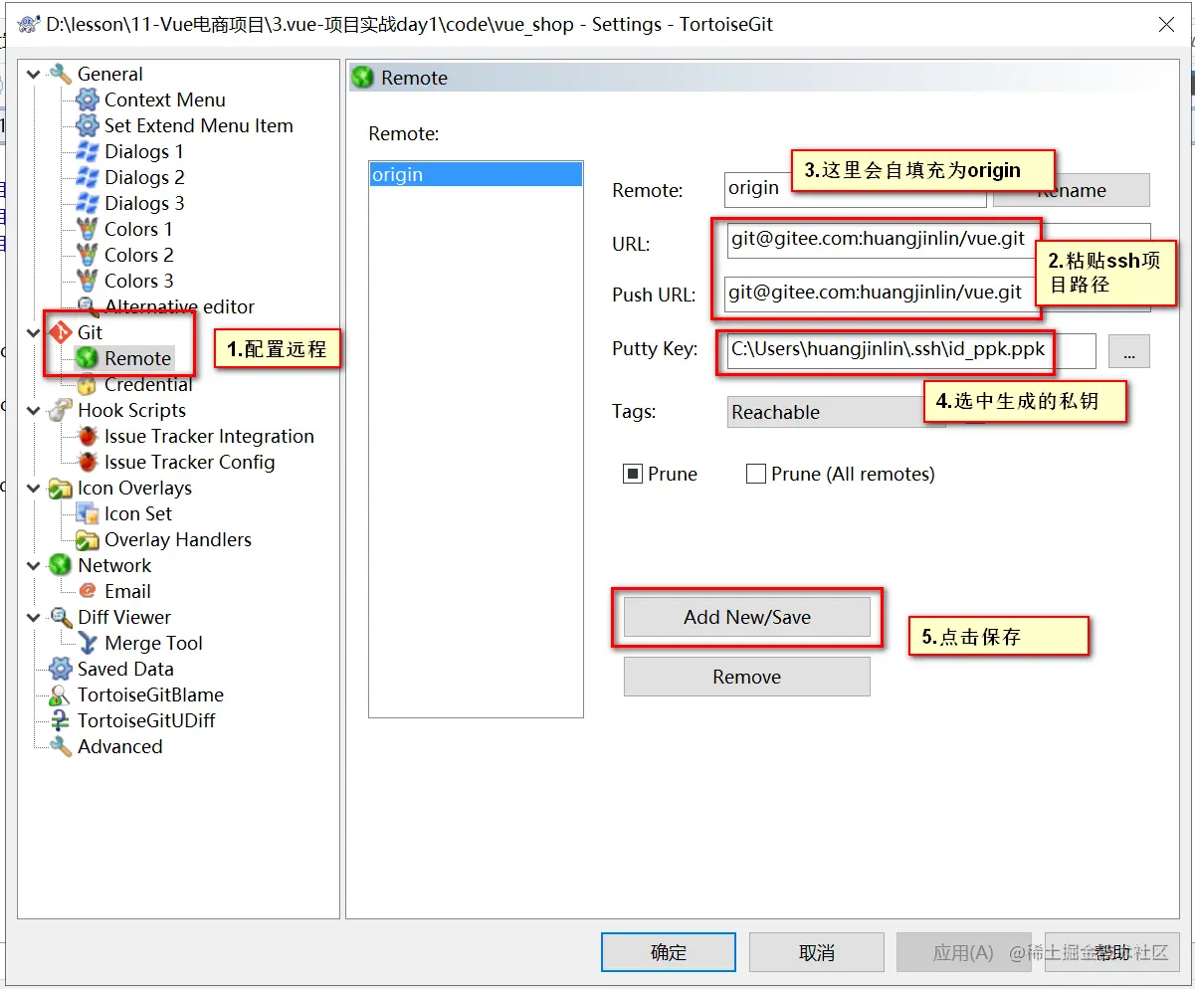
Task: Collapse the Icon Overlays tree node
Action: pos(34,488)
